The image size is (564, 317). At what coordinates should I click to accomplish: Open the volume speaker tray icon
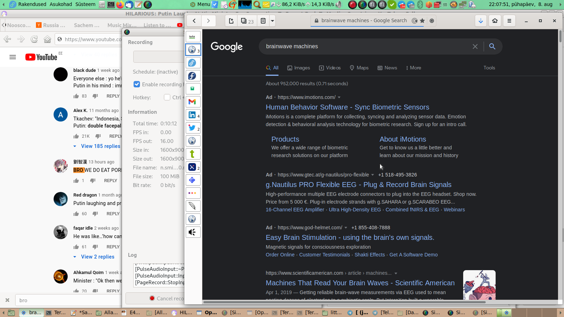click(x=339, y=5)
